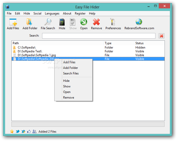Select D:\Softpedia\Softpedia 1.jpg row
177x141 pixels.
88,55
